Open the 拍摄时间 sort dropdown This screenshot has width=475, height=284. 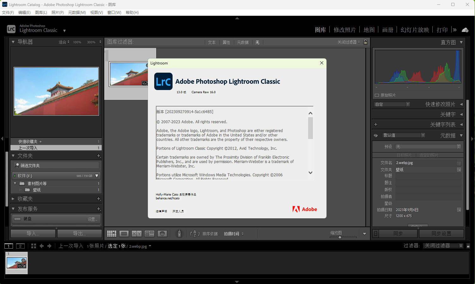pos(234,234)
